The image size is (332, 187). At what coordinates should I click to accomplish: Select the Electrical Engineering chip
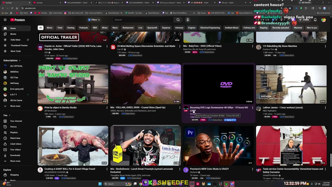tap(210, 28)
